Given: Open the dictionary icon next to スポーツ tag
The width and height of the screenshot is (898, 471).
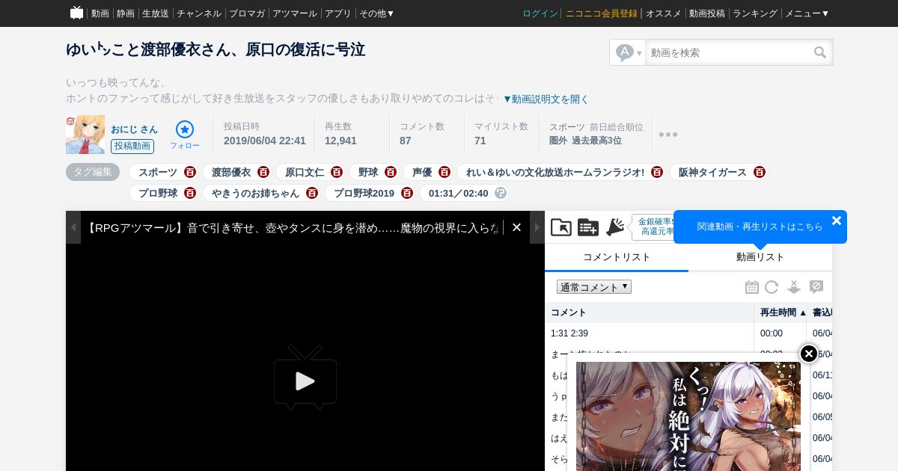Looking at the screenshot, I should click(x=190, y=172).
